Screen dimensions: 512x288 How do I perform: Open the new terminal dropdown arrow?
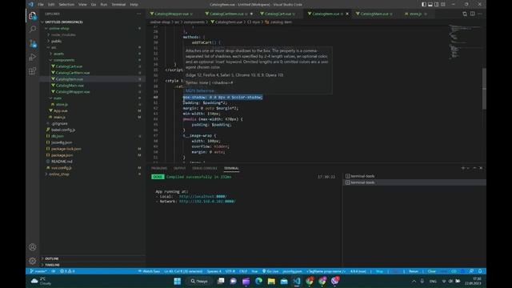468,168
